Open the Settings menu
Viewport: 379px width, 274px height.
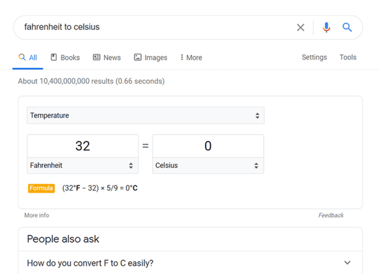click(314, 57)
